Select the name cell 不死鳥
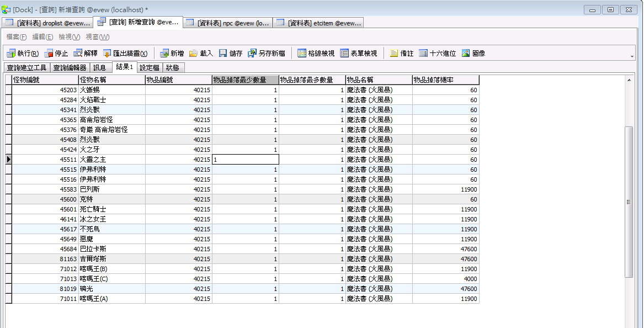The image size is (644, 328). (x=111, y=229)
